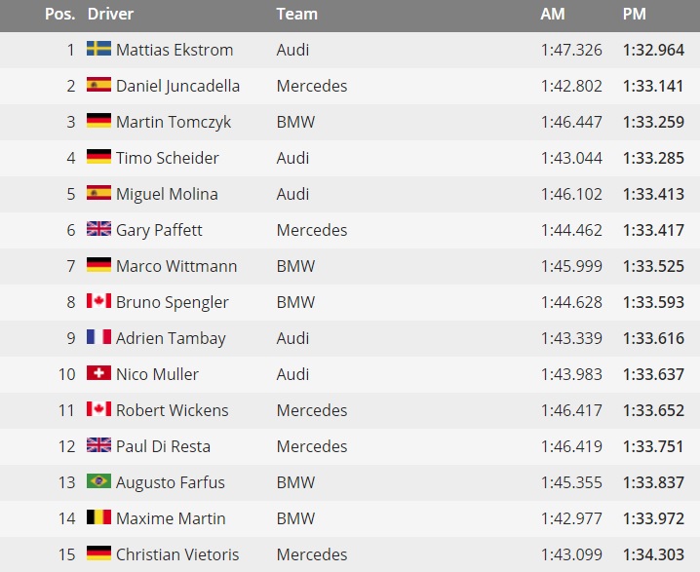Click the German flag beside Christian Vietoris
Viewport: 700px width, 572px height.
pyautogui.click(x=98, y=553)
